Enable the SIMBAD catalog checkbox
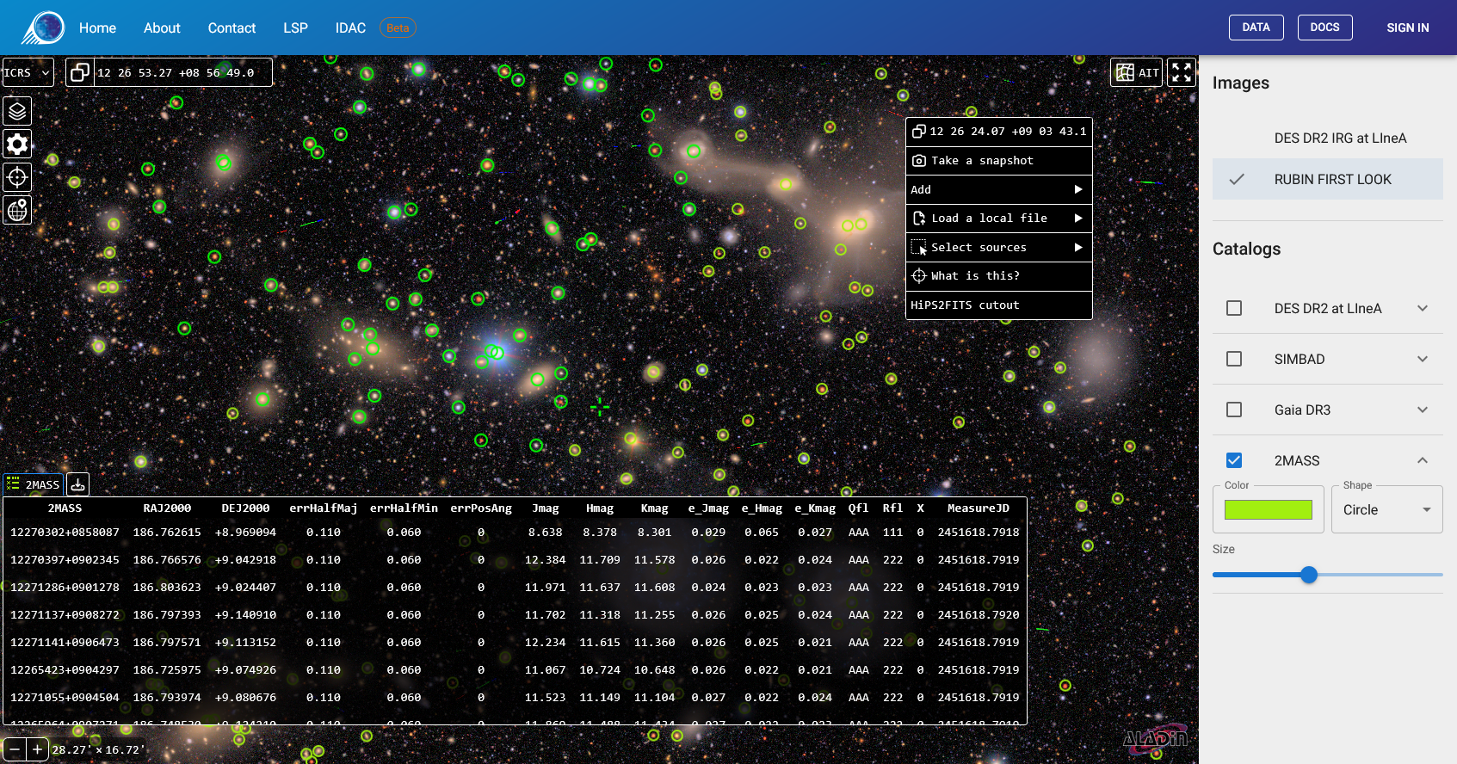1457x764 pixels. [x=1234, y=359]
